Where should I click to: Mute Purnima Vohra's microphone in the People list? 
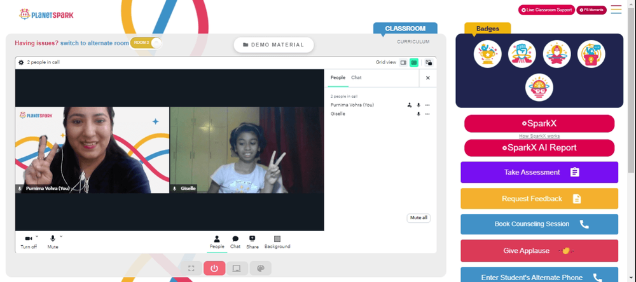pyautogui.click(x=418, y=105)
